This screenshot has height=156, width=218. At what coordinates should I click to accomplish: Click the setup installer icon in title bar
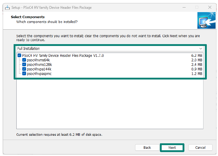[x=7, y=8]
